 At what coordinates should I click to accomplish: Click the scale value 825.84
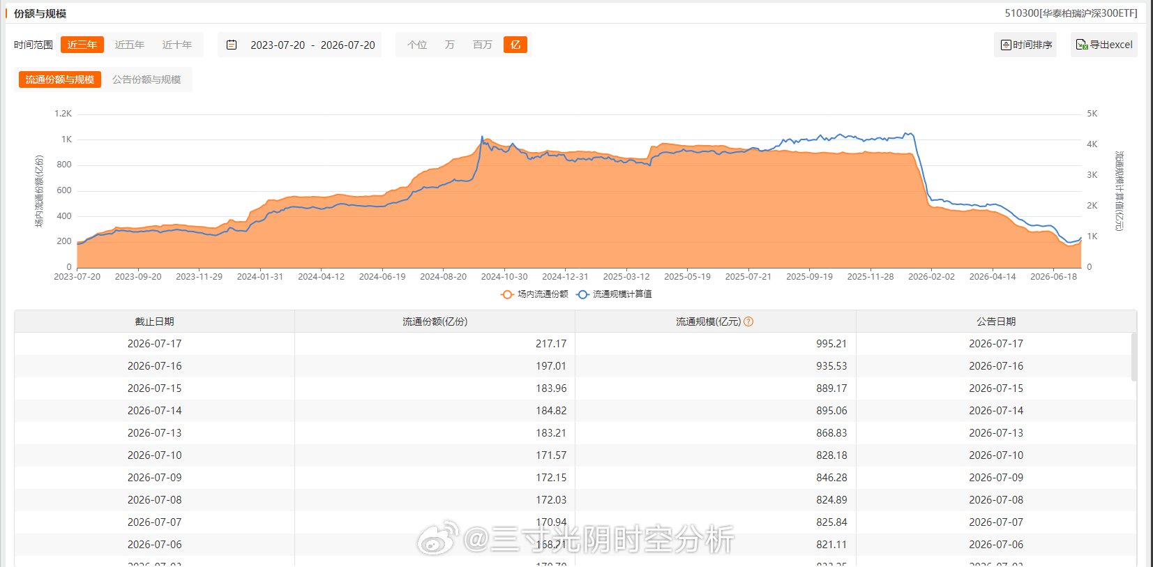831,522
